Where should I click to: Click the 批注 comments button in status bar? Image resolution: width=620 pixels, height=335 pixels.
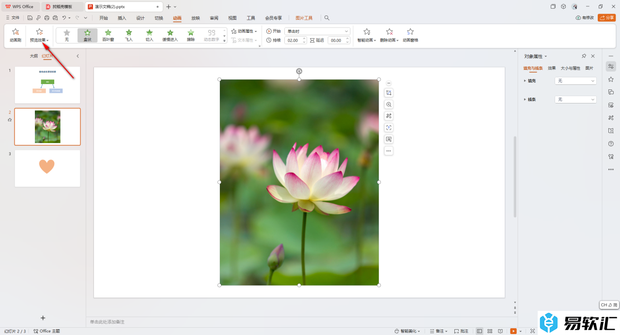tap(461, 331)
